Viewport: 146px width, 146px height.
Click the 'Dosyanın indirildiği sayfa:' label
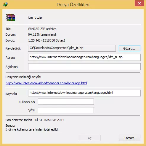(23, 77)
